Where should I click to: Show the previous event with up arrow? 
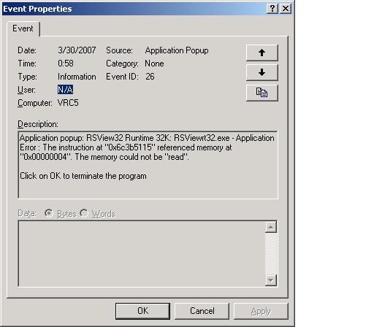tap(262, 53)
